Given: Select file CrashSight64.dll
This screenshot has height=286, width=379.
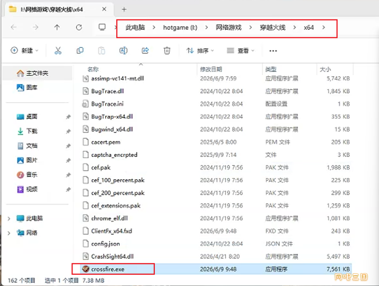Looking at the screenshot, I should [112, 257].
